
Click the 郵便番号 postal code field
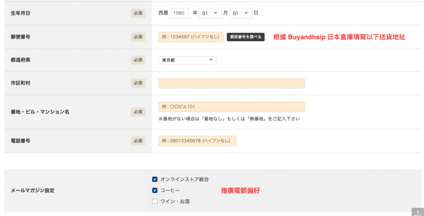coord(191,37)
